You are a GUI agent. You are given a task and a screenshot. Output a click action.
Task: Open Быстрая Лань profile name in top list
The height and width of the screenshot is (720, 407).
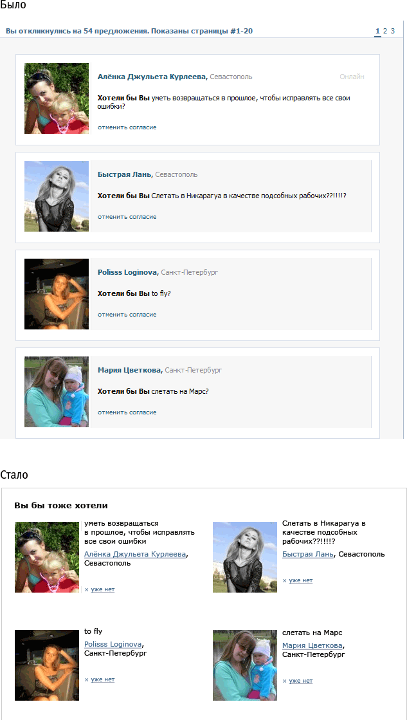point(125,174)
